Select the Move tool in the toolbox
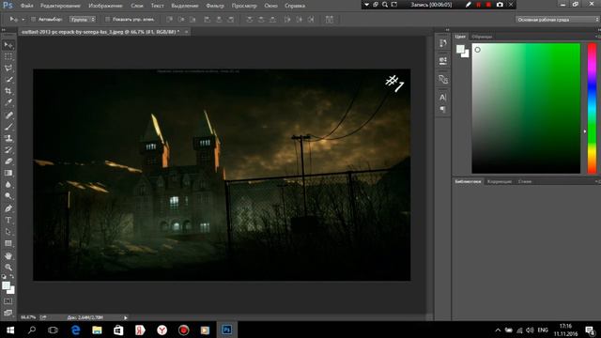 pyautogui.click(x=8, y=45)
